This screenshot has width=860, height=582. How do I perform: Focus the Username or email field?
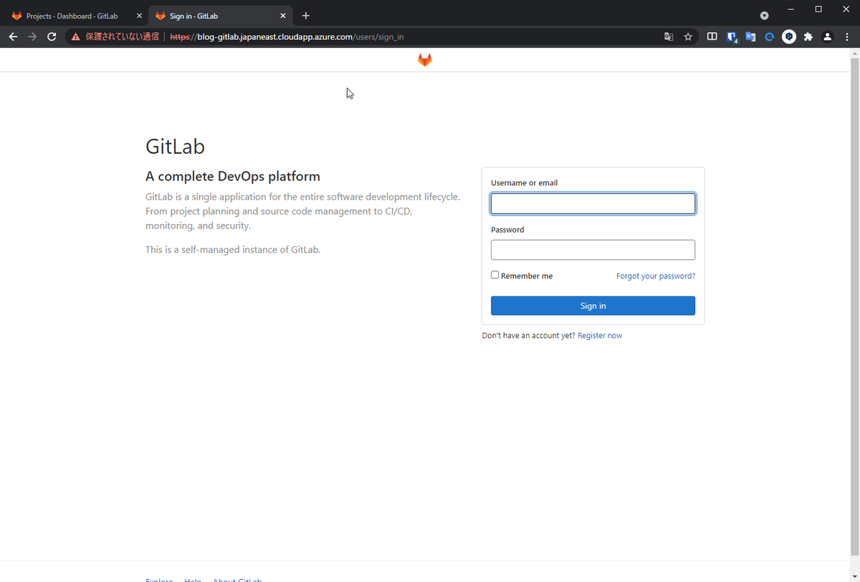(593, 203)
